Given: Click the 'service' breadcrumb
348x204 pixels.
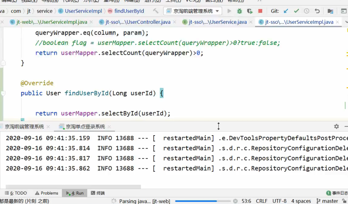Looking at the screenshot, I should pyautogui.click(x=44, y=11).
